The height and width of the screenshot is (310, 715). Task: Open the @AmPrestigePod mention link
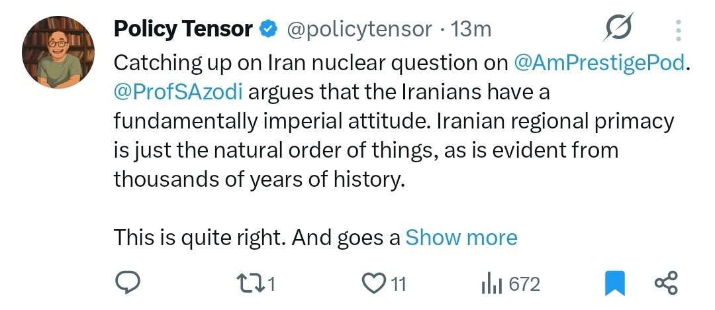[599, 64]
